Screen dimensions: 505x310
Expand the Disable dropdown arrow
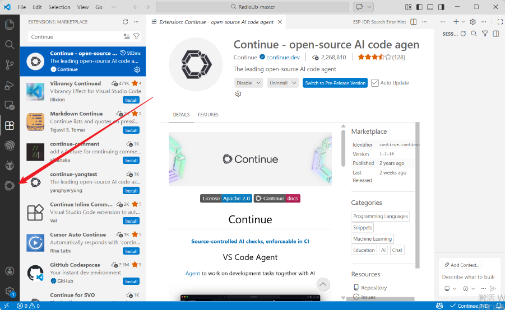(258, 83)
